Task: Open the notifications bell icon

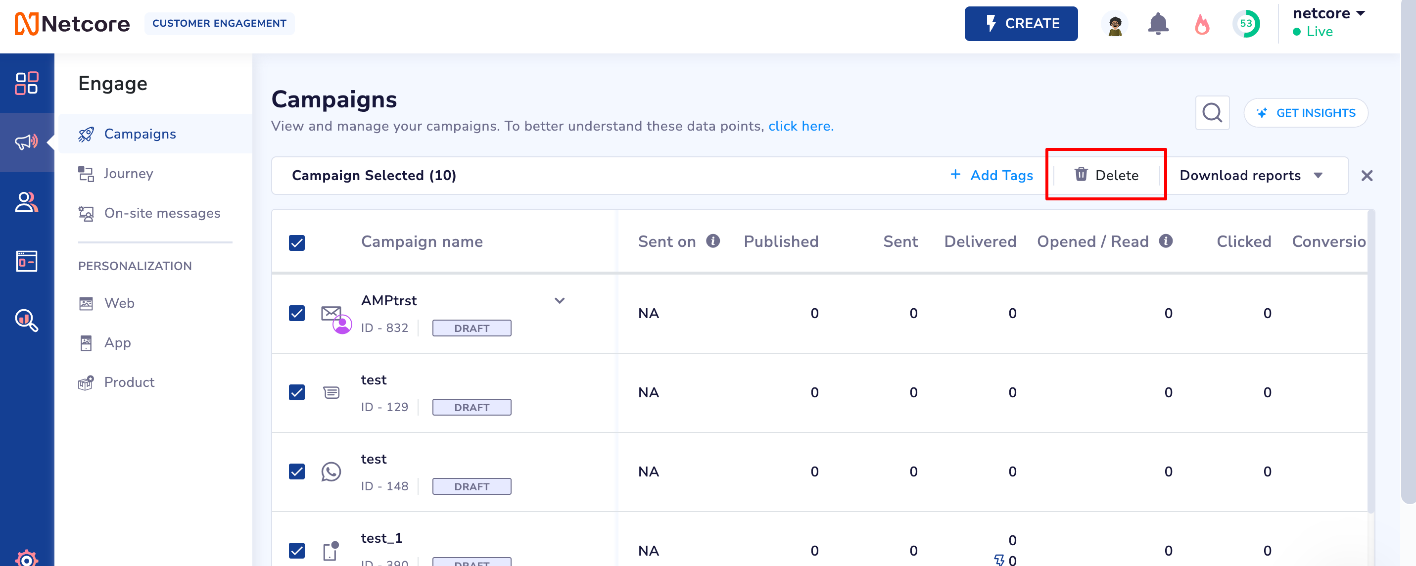Action: pos(1158,24)
